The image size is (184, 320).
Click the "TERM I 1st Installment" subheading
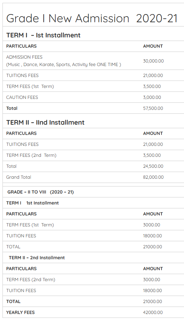pos(32,203)
